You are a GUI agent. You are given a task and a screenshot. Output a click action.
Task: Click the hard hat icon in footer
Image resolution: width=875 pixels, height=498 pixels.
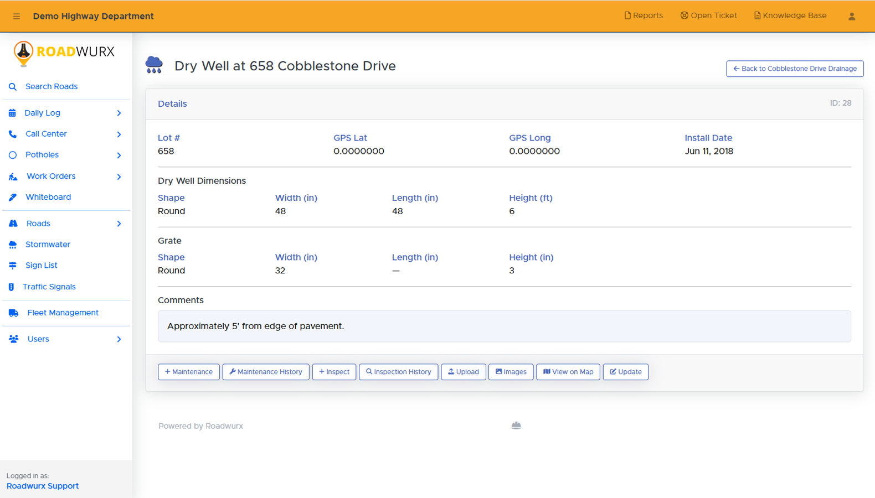(x=516, y=426)
